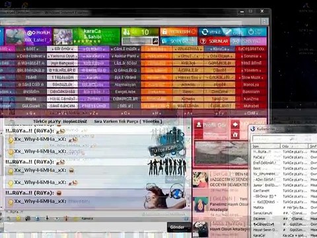
Task: Select the « H » letter tab
Action: (x=157, y=113)
